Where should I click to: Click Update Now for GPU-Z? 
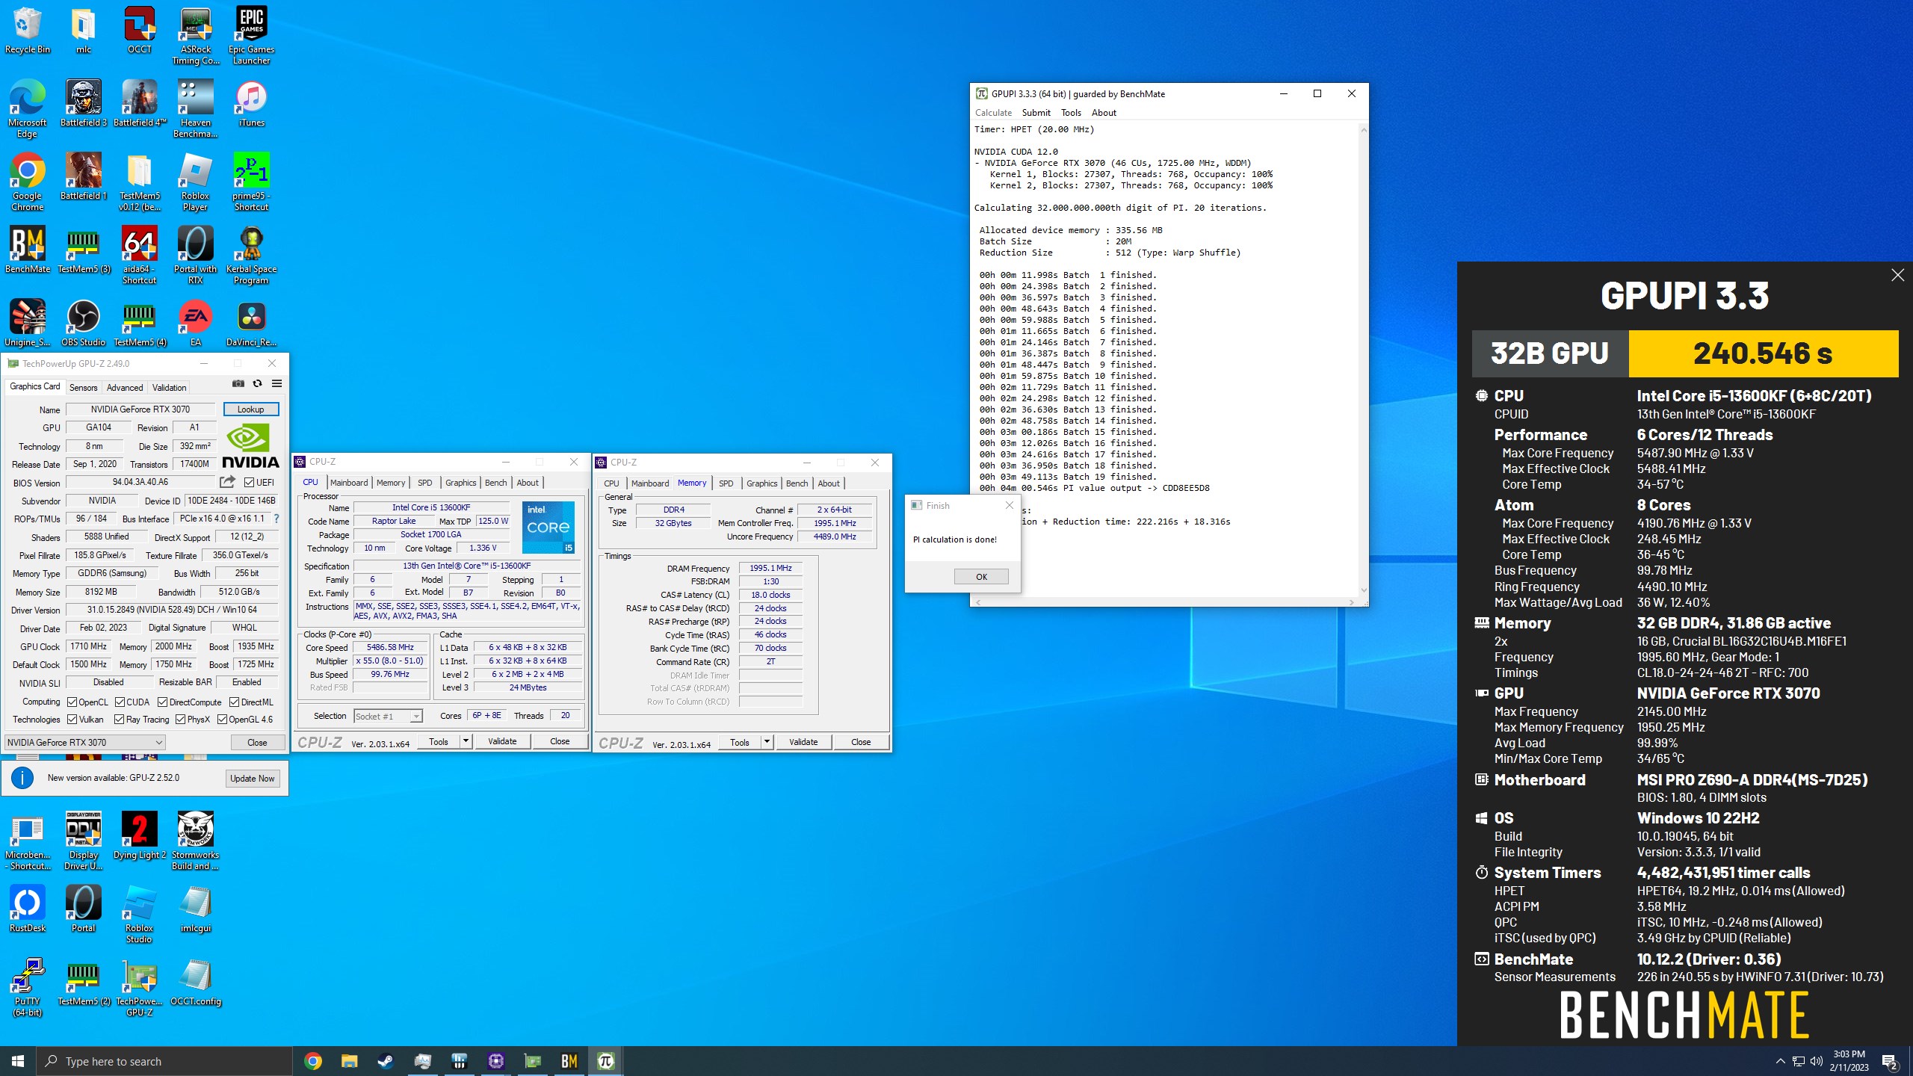pyautogui.click(x=253, y=778)
